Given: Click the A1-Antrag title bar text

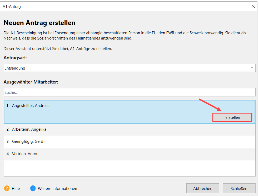Looking at the screenshot, I should 12,7.
